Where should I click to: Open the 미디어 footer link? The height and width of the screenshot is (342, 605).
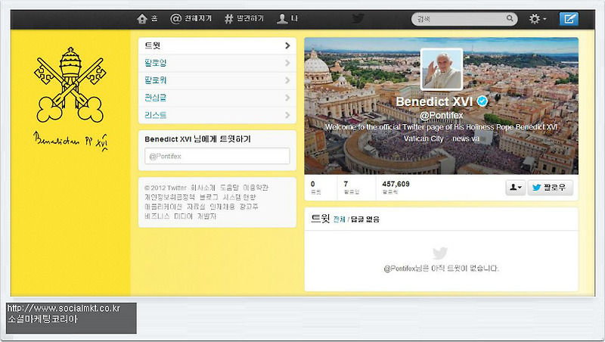click(x=183, y=216)
